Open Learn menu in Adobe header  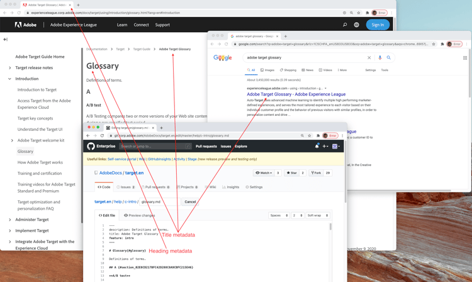(122, 25)
